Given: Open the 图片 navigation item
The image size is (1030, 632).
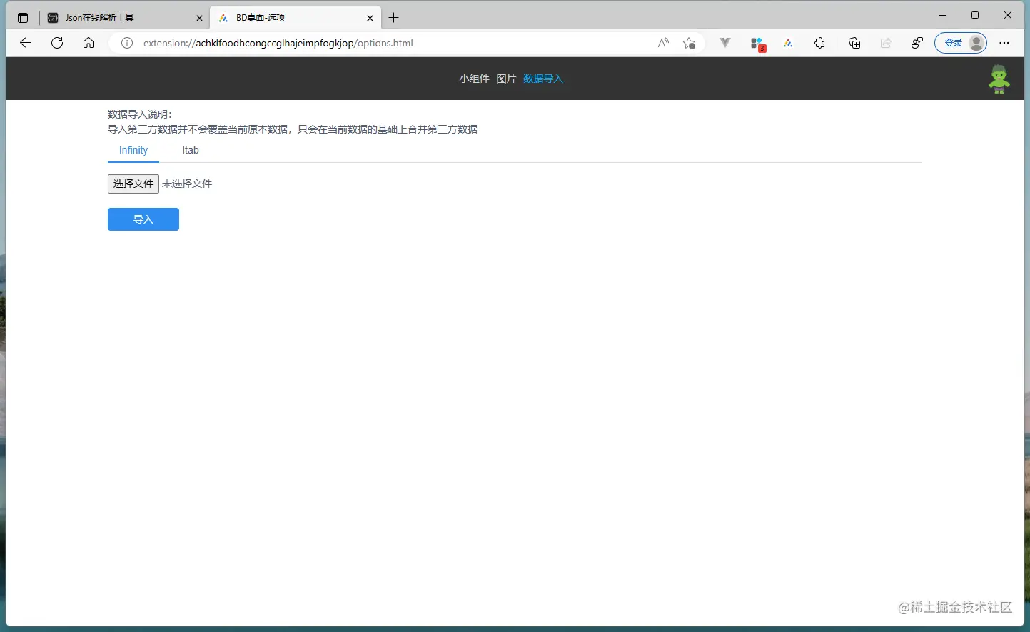Looking at the screenshot, I should click(506, 79).
